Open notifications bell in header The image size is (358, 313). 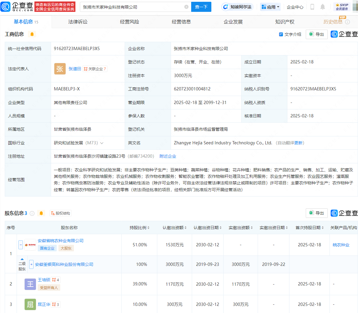point(323,7)
